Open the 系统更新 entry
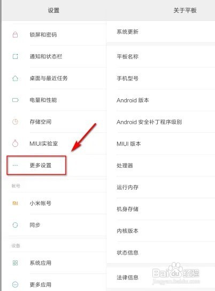 (x=161, y=32)
